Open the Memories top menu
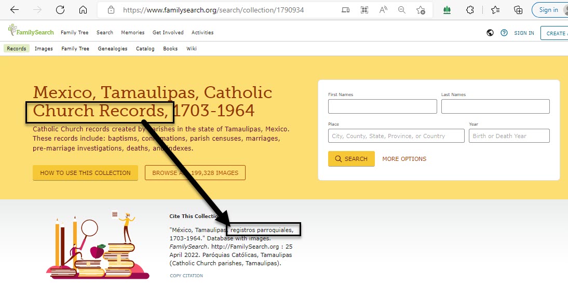 tap(132, 33)
